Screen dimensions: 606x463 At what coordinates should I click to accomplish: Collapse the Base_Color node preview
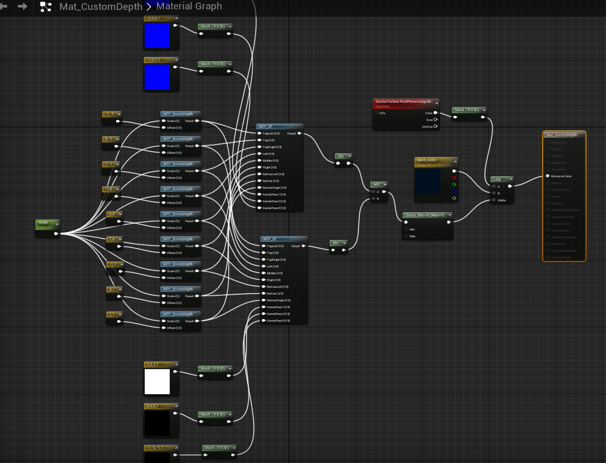pyautogui.click(x=455, y=162)
